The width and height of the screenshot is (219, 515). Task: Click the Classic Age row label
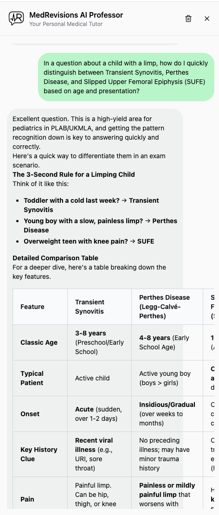click(40, 342)
